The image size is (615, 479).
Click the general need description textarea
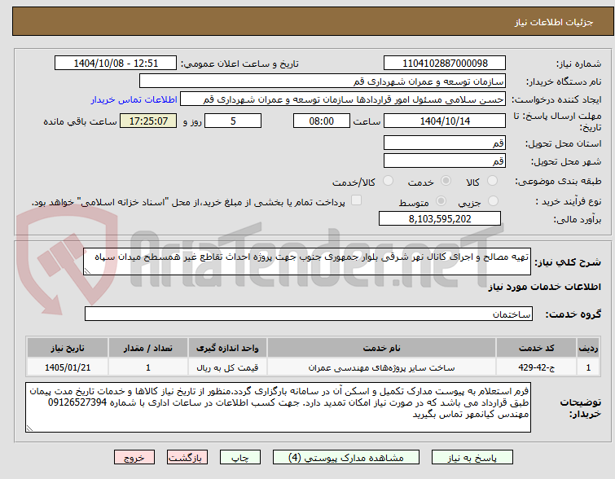307,261
